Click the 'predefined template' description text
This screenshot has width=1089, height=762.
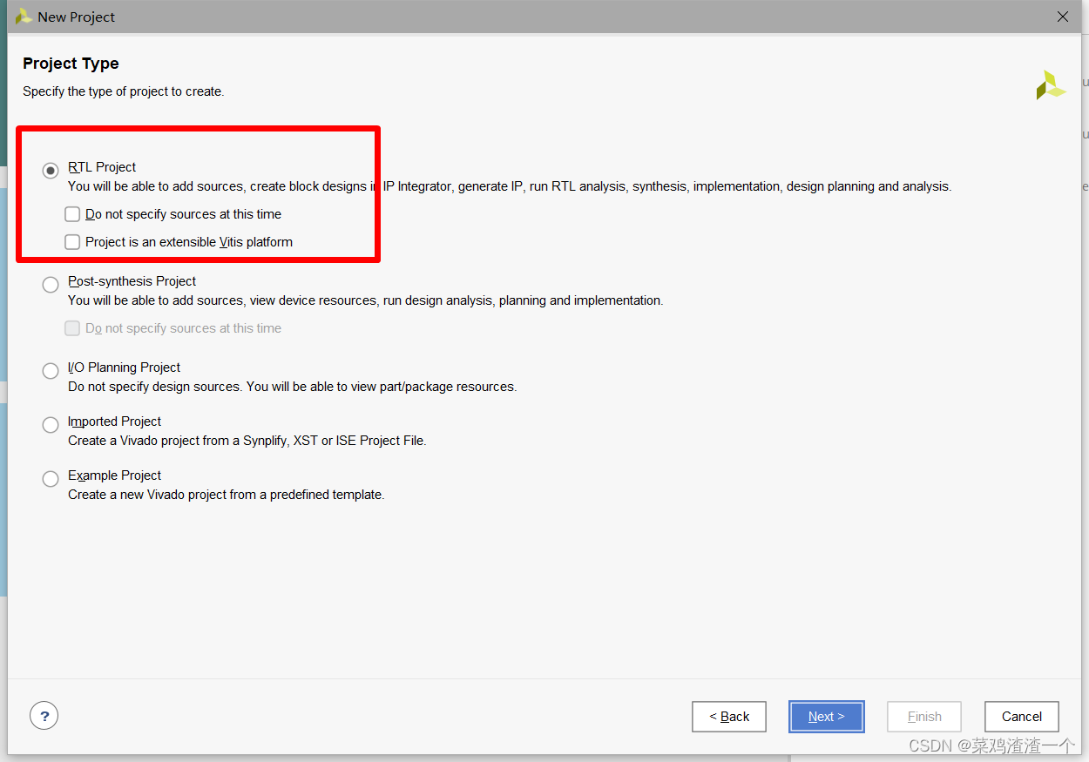(x=227, y=495)
